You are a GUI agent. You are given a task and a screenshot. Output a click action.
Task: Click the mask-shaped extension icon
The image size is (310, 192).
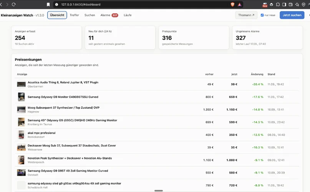tap(272, 4)
